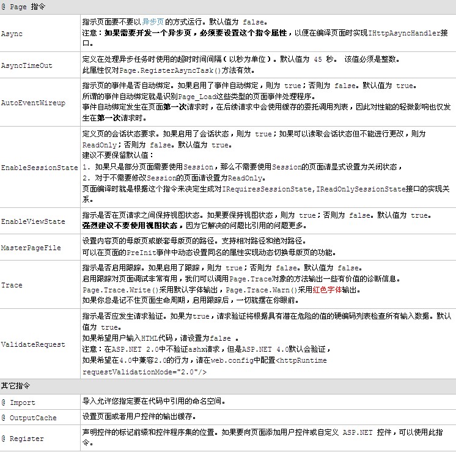Click the "@ Page 指令" section header
Screen dimensions: 456x452
(23, 6)
